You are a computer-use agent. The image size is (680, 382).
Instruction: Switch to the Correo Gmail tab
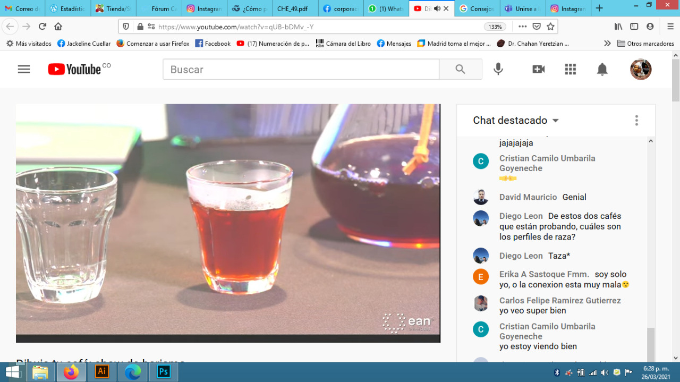pyautogui.click(x=22, y=9)
